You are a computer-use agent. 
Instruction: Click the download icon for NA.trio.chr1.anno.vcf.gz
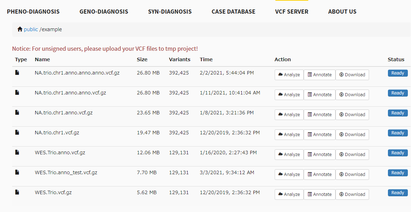[341, 114]
